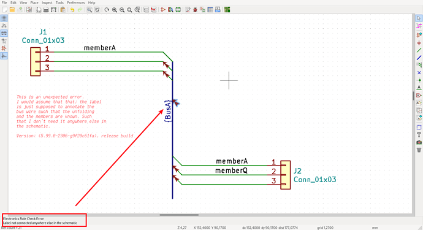Select the Place Wire tool

[419, 50]
